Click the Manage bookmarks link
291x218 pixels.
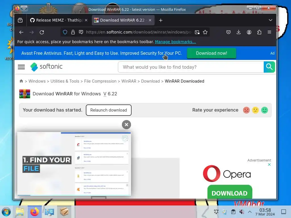point(175,42)
